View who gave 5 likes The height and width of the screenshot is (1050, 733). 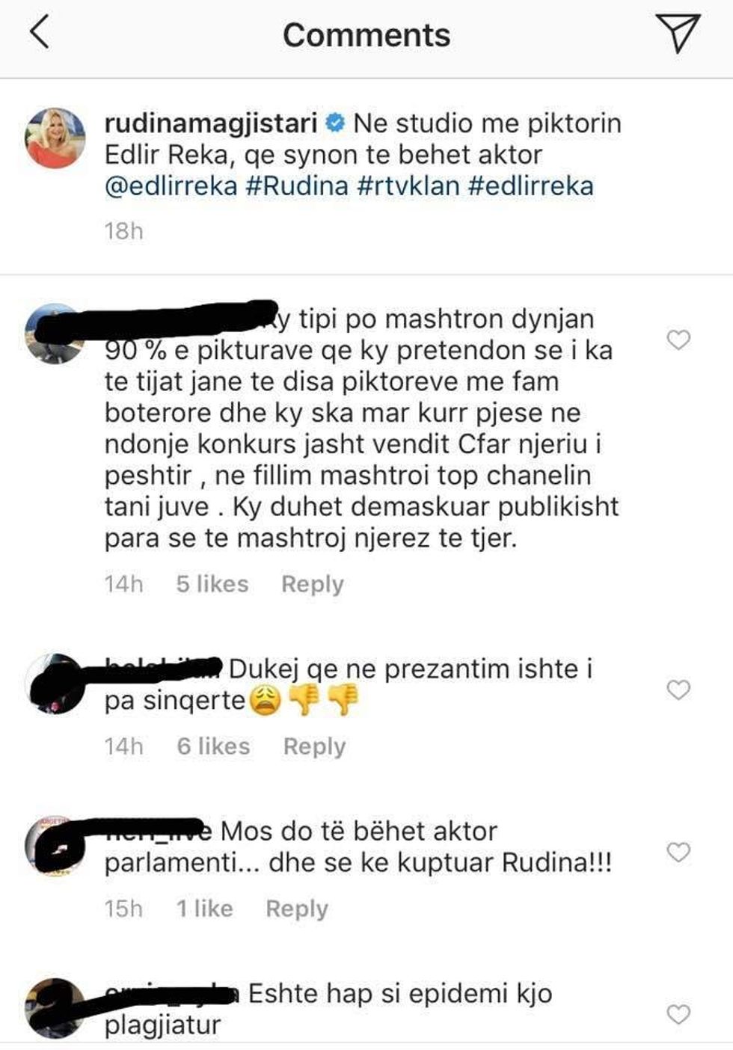coord(212,584)
